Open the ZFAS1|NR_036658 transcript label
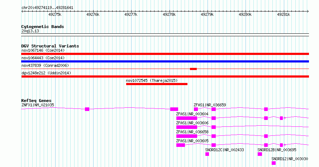319x167 pixels. coord(192,132)
